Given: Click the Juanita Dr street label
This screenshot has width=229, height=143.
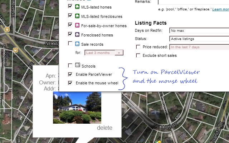Looking at the screenshot, I should [x=218, y=133].
